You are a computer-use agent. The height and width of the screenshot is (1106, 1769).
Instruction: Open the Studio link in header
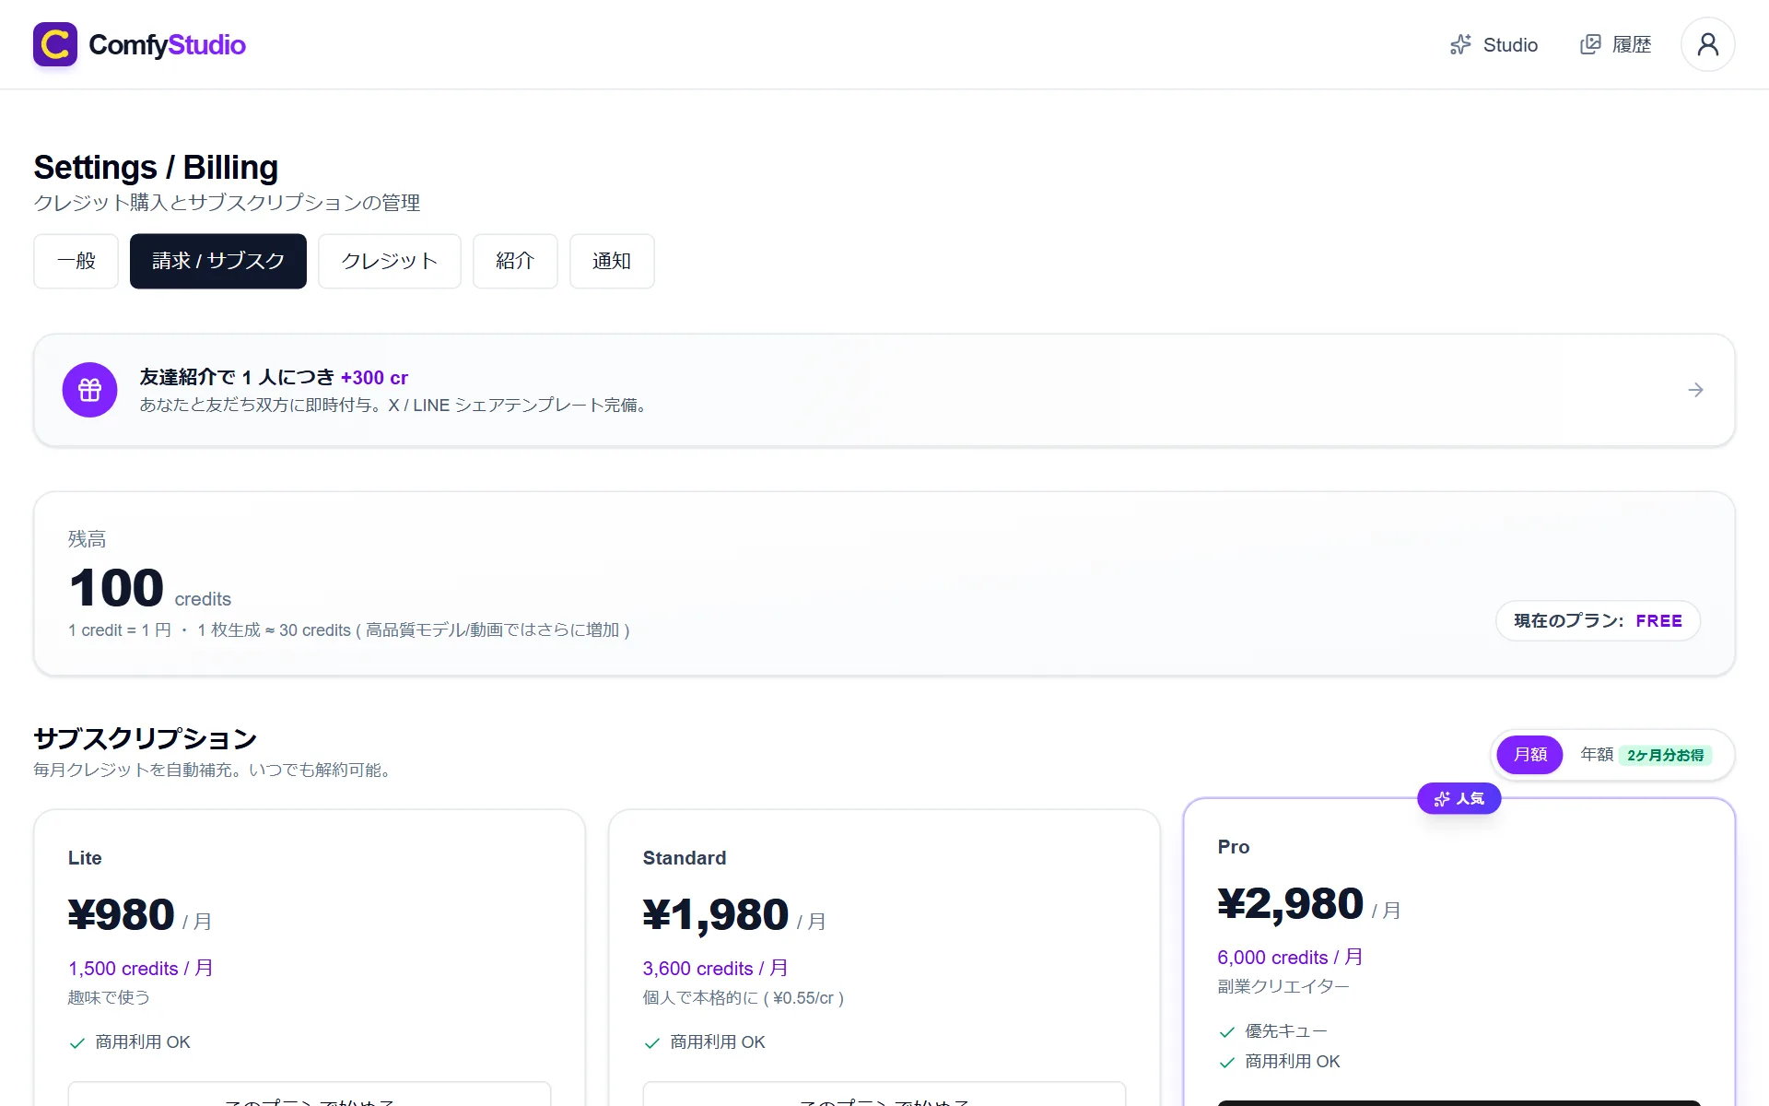click(1494, 44)
